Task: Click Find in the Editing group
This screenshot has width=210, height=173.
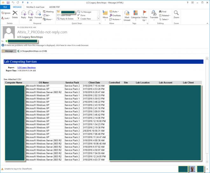Action: tap(163, 12)
